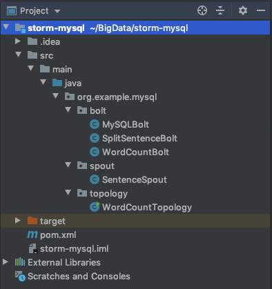Click the Maven pom.xml icon

tap(32, 235)
